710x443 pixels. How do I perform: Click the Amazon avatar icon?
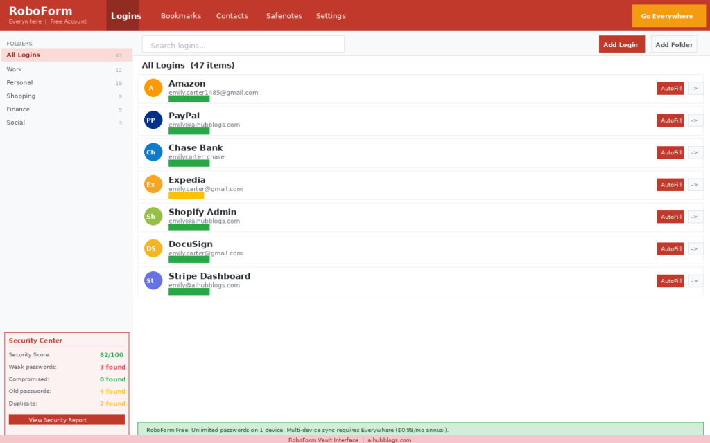pyautogui.click(x=153, y=88)
